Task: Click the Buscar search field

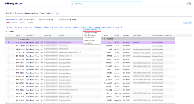Action: pyautogui.click(x=106, y=4)
